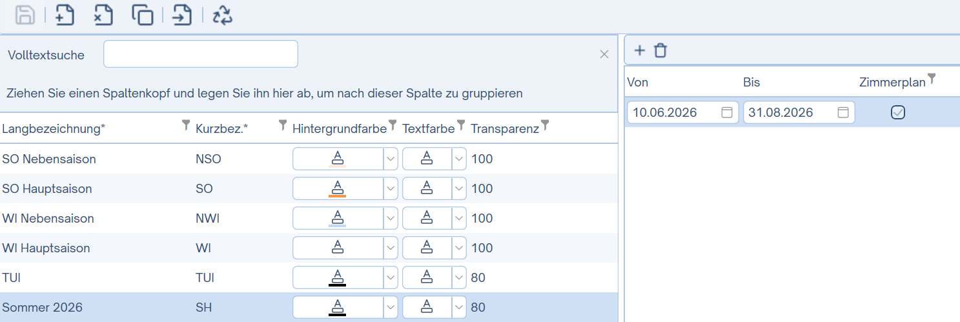Clear the search with the X button
The width and height of the screenshot is (960, 322).
[x=604, y=55]
